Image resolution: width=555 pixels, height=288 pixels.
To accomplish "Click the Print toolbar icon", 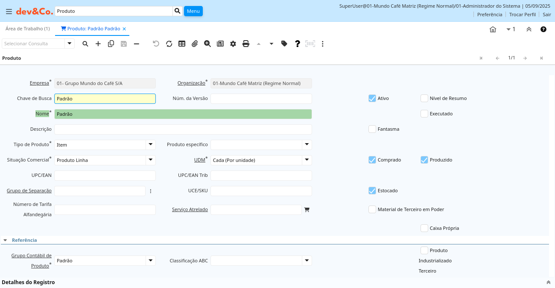I will pos(246,44).
